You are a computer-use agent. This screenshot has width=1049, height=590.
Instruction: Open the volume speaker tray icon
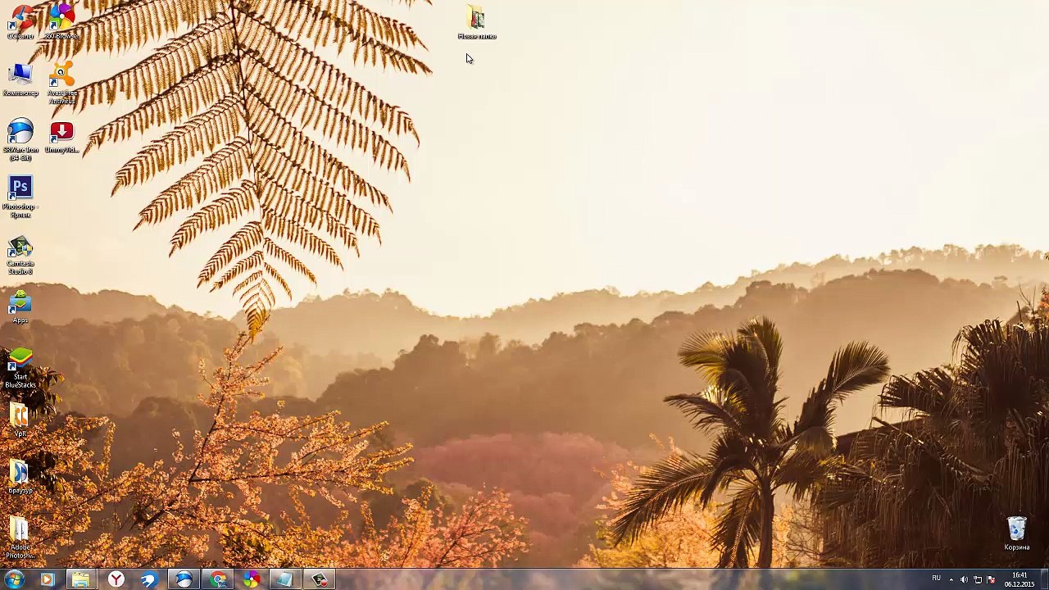964,580
